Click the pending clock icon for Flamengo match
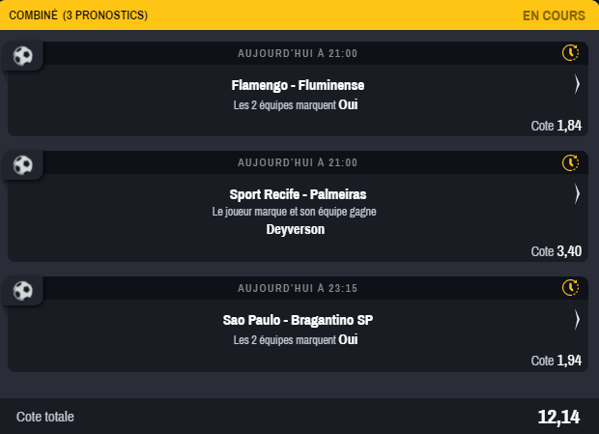The width and height of the screenshot is (599, 434). (570, 53)
